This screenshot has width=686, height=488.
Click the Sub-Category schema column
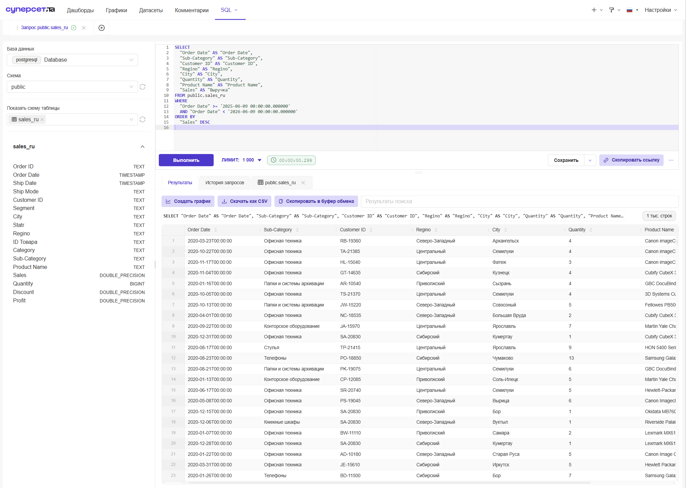pyautogui.click(x=79, y=258)
